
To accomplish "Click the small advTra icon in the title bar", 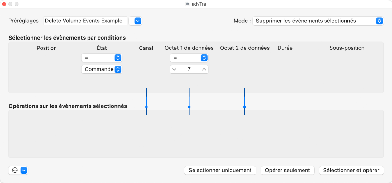I will (187, 4).
